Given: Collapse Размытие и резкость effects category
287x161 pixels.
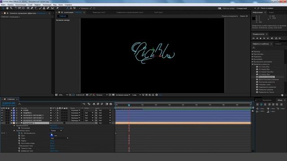Looking at the screenshot, I should click(252, 64).
